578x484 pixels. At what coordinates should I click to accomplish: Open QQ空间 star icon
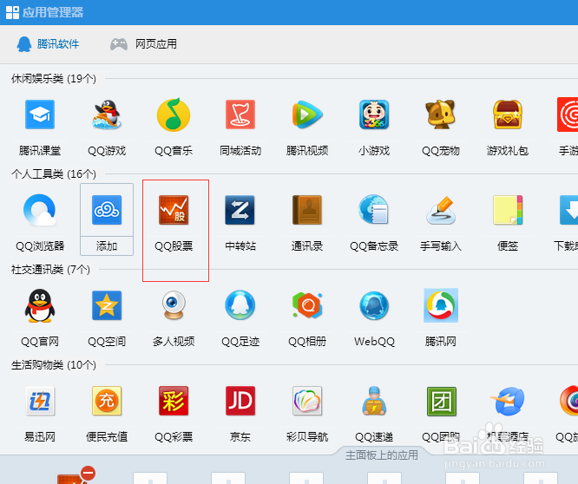pos(107,305)
